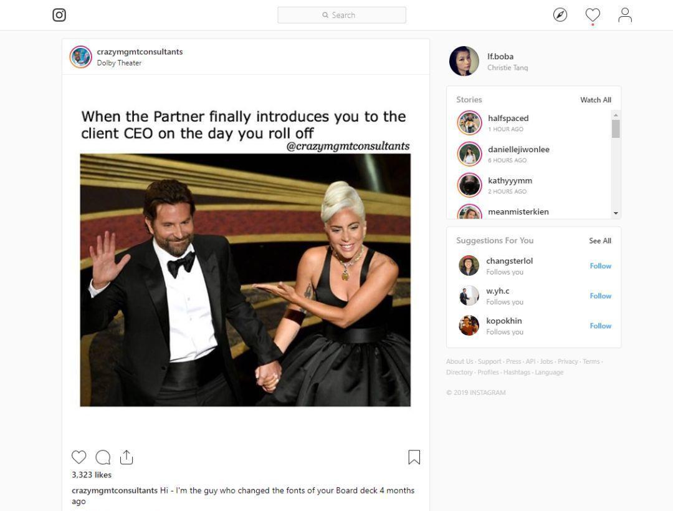The height and width of the screenshot is (511, 673).
Task: Save post with bookmark icon
Action: coord(414,457)
